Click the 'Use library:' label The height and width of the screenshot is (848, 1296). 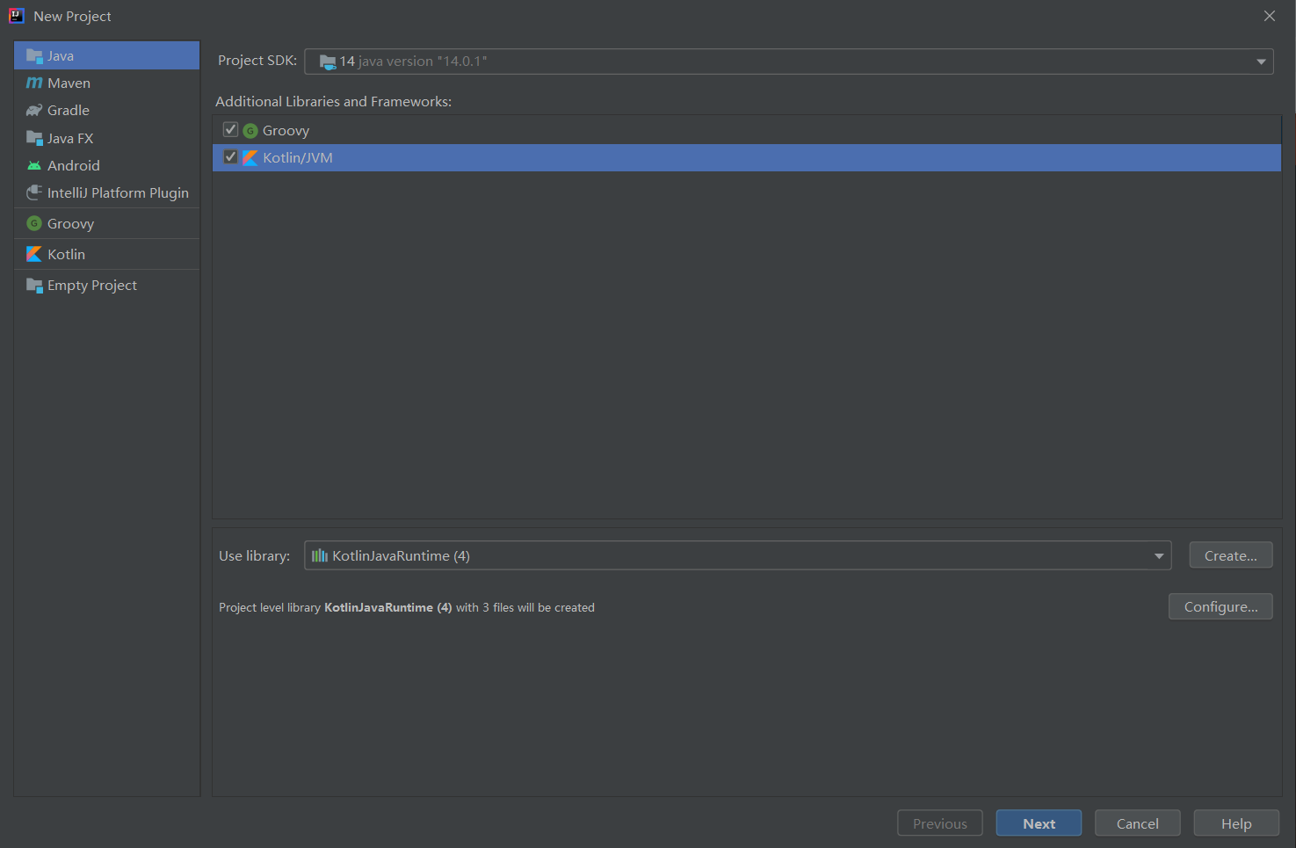click(x=255, y=555)
